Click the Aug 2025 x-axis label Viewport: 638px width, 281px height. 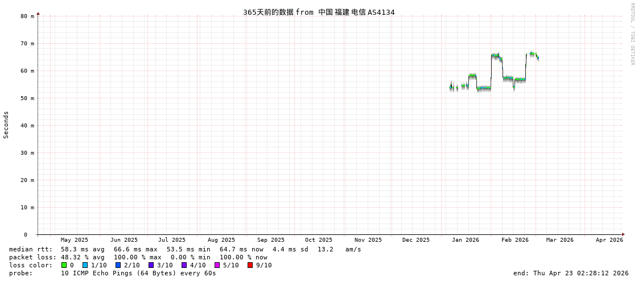221,240
